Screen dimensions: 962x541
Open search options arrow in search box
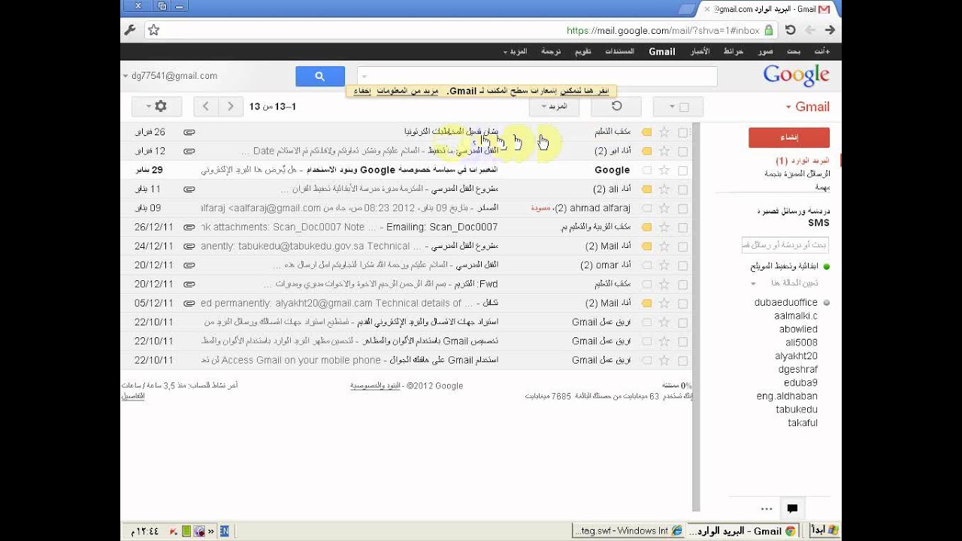click(x=365, y=77)
